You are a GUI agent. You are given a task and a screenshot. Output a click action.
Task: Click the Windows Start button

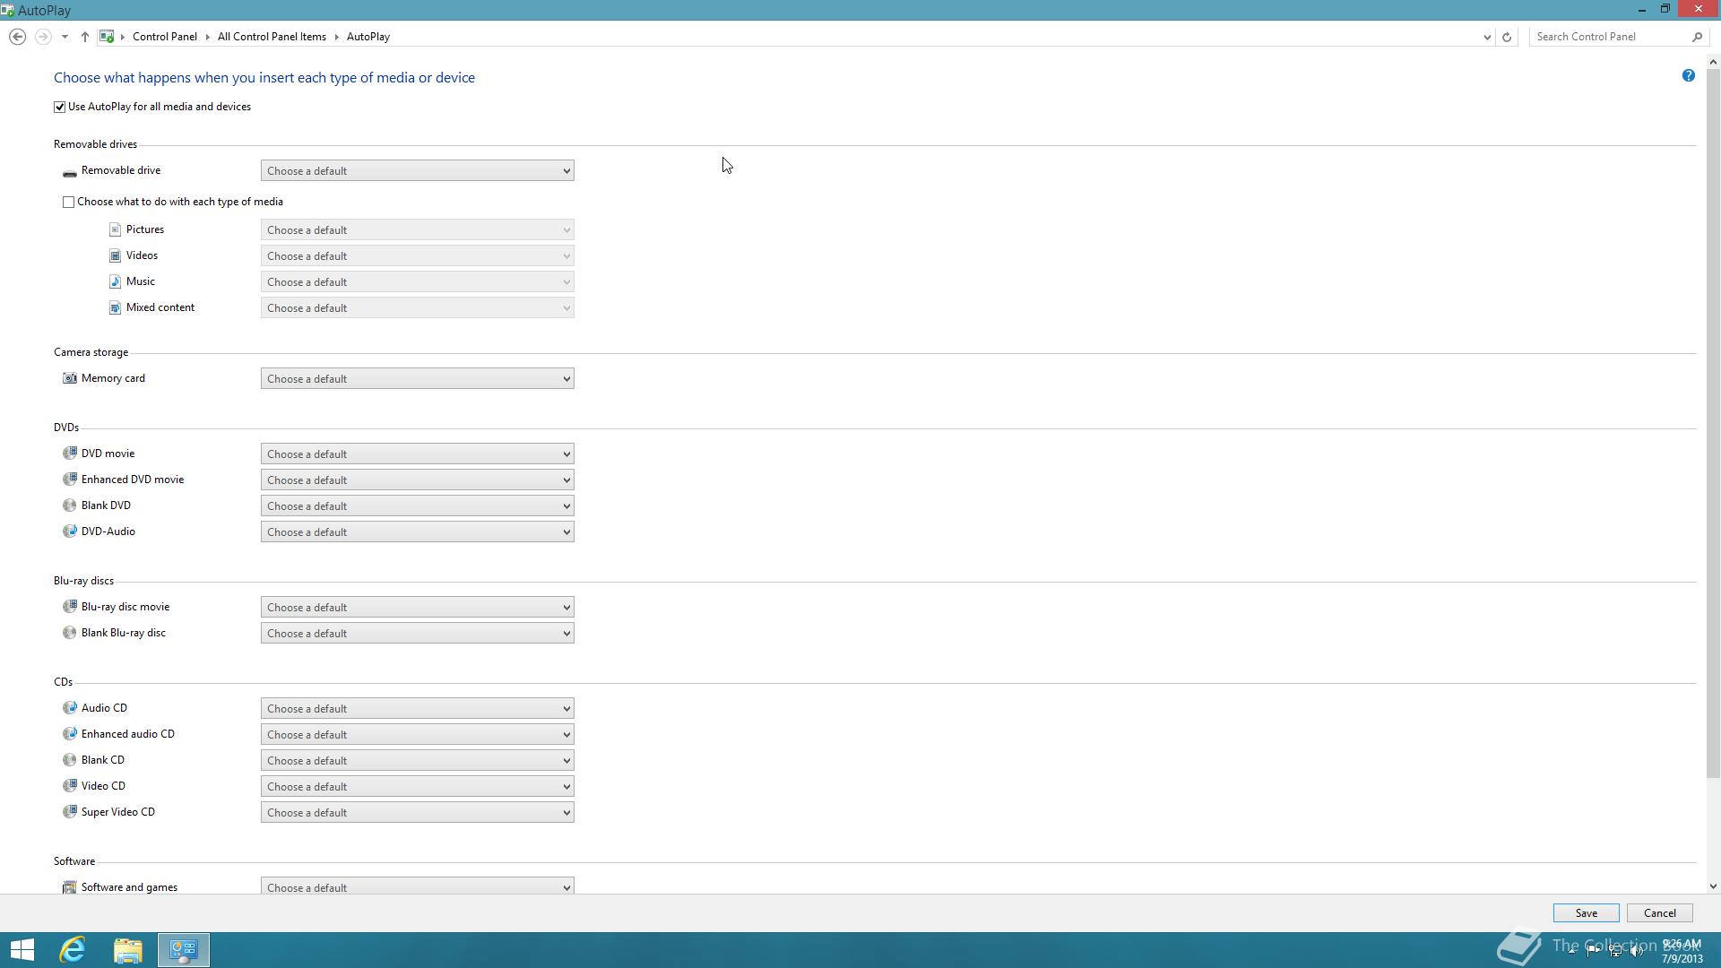(x=22, y=949)
